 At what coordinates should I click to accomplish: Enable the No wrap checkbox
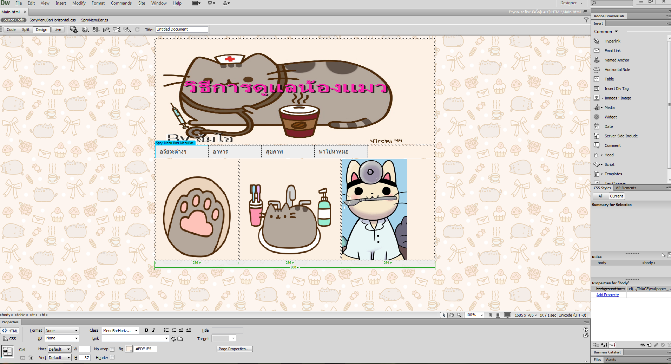pyautogui.click(x=112, y=349)
